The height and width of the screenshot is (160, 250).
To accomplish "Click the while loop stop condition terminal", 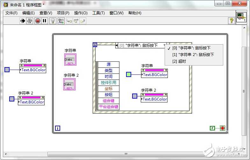I will tap(223, 128).
